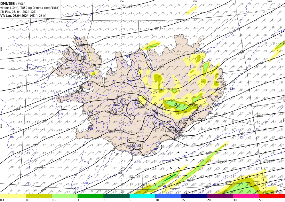Choose the purple 20–30 legend swatch
This screenshot has height=202, width=285.
coord(220,196)
